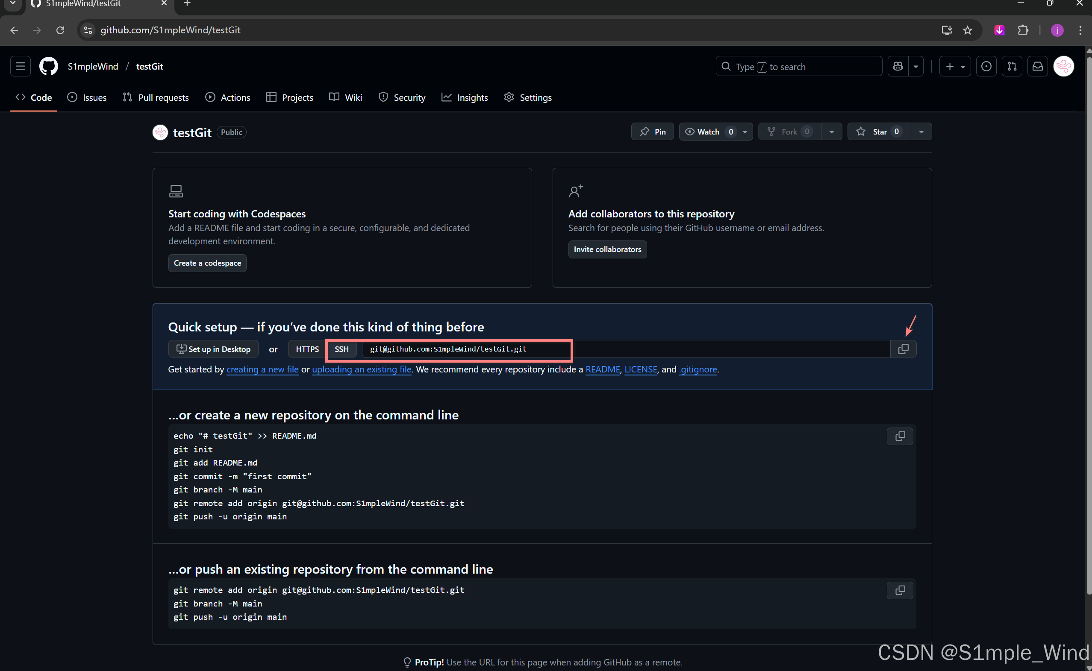Focus the Type / to search field
The width and height of the screenshot is (1092, 671).
click(798, 67)
